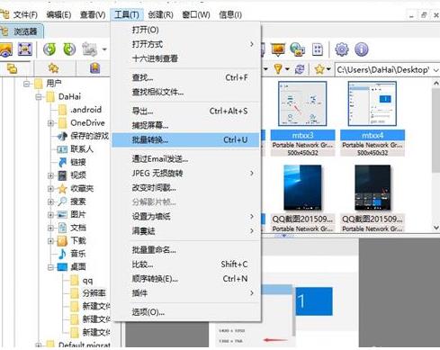Expand the path box dropdown arrow
Image resolution: width=440 pixels, height=350 pixels.
tap(436, 70)
